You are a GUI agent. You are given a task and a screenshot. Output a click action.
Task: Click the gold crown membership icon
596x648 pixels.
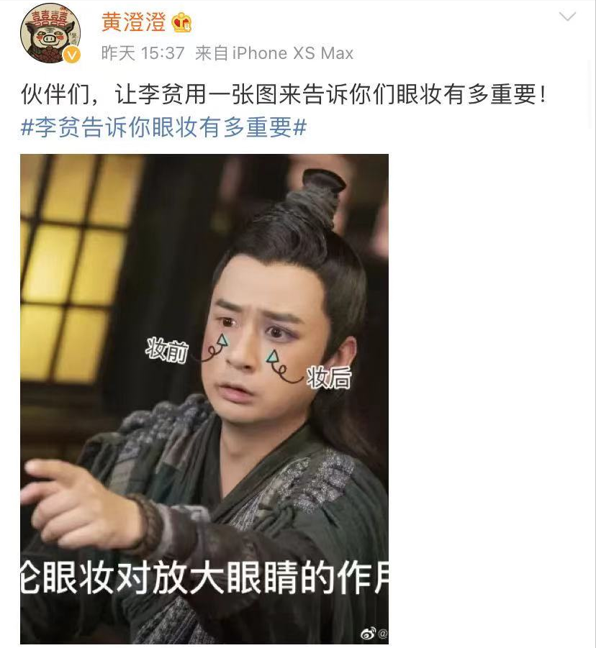(182, 22)
